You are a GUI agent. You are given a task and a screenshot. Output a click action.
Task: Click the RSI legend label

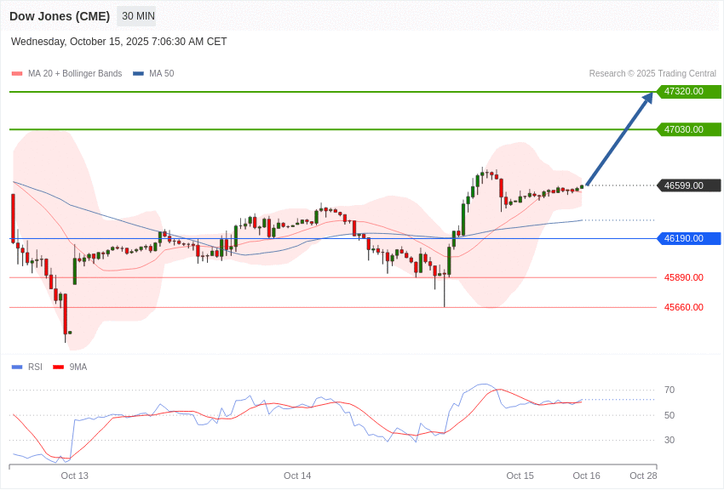35,367
